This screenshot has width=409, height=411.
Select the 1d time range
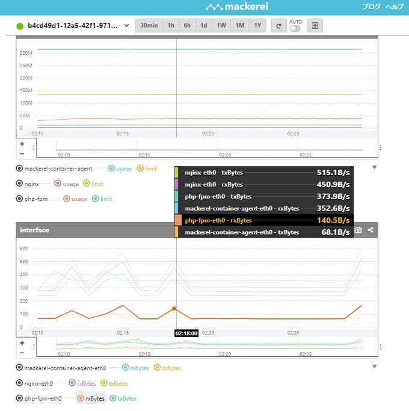click(x=203, y=25)
